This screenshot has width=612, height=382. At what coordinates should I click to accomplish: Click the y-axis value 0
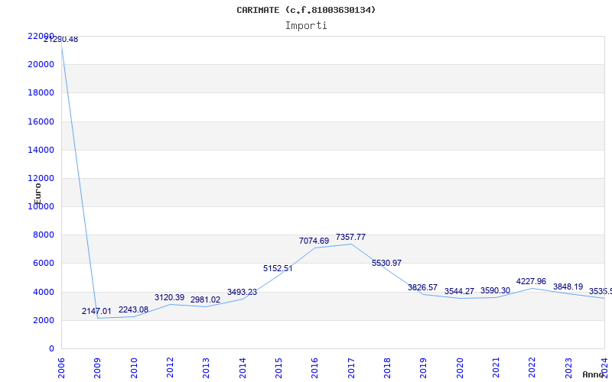coord(51,349)
